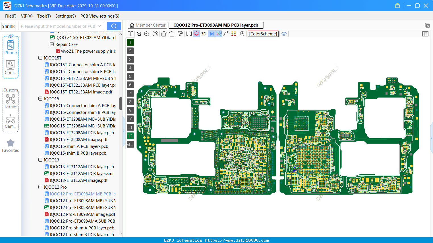Open the File(F) menu
Viewport: 433px width, 243px height.
11,16
